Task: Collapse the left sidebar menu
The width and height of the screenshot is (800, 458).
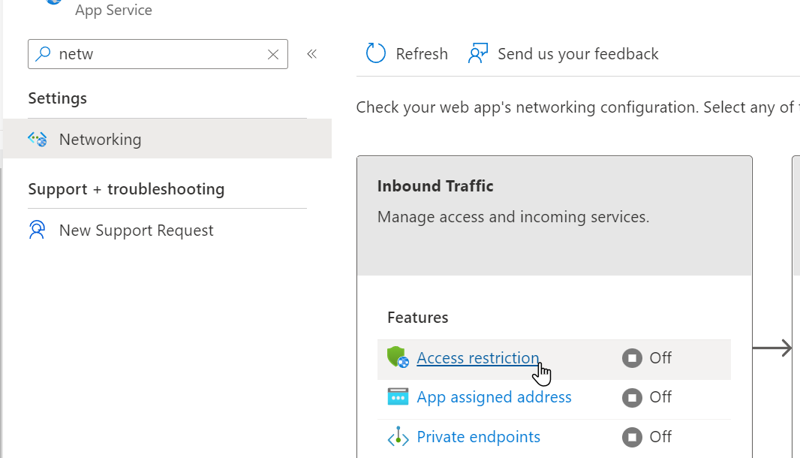Action: 311,53
